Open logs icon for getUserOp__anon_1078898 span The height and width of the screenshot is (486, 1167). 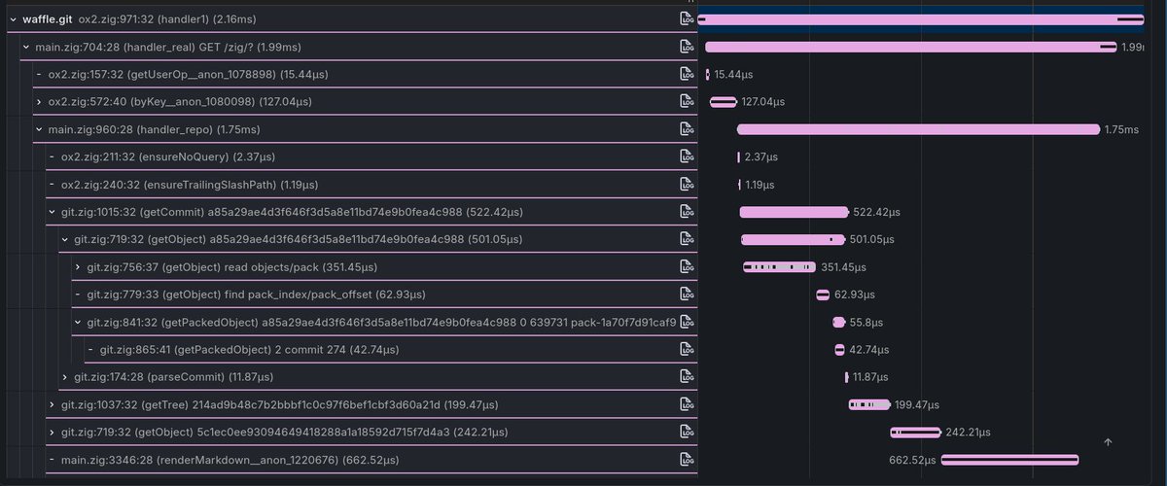tap(687, 74)
